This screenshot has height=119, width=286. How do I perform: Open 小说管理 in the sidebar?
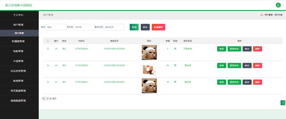[18, 61]
